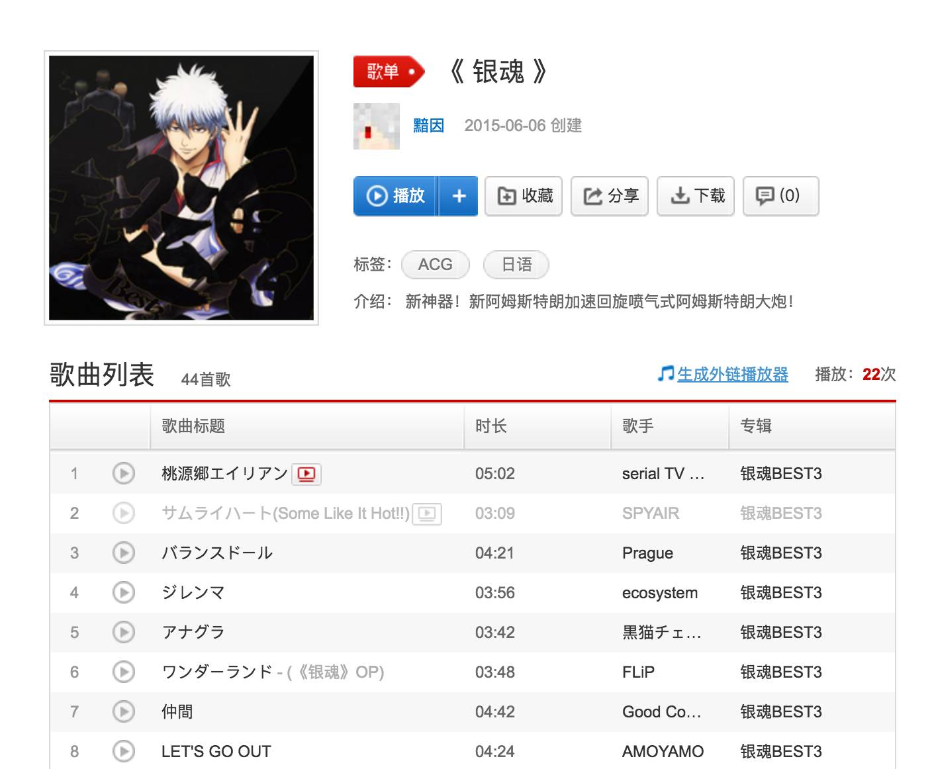This screenshot has height=769, width=932.
Task: Play song row 7 仲間
Action: pyautogui.click(x=123, y=711)
